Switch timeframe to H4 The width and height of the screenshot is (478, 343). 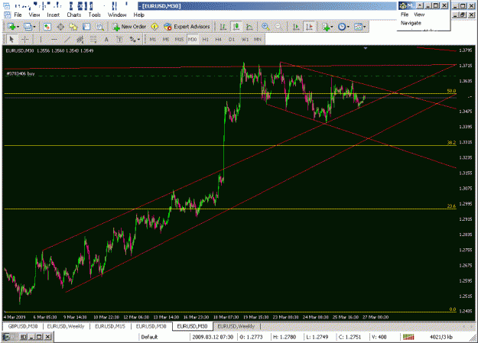(x=218, y=39)
